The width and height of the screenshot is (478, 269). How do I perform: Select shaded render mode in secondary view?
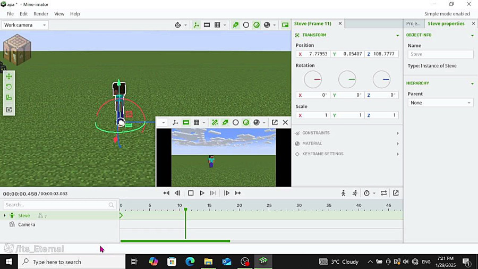coord(246,123)
